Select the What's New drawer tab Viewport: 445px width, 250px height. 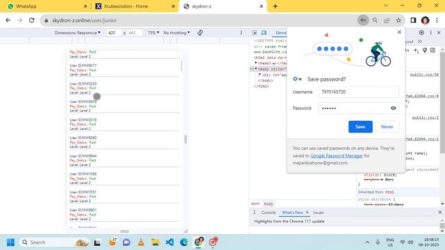[292, 212]
